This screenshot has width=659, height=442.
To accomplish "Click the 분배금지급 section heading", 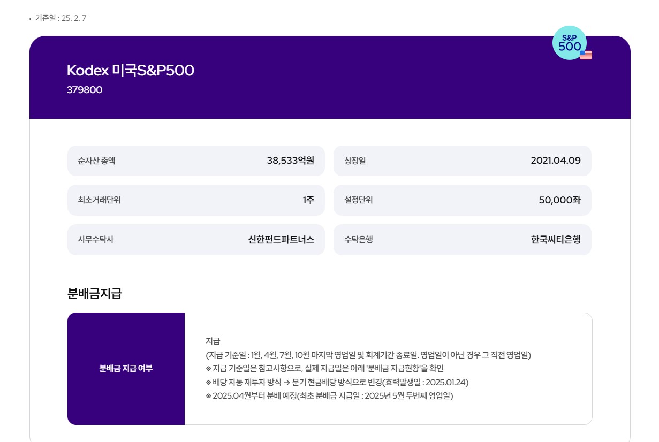I will click(95, 293).
